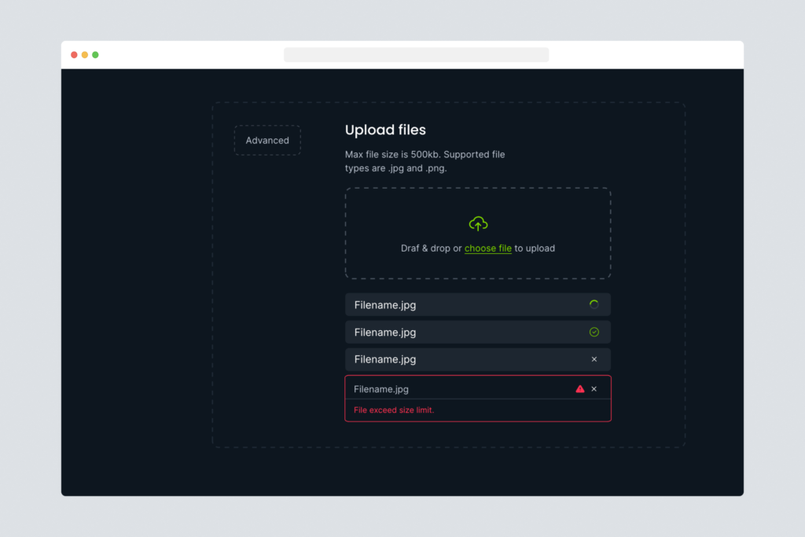Click the green cloud upload icon
Image resolution: width=805 pixels, height=537 pixels.
click(478, 224)
